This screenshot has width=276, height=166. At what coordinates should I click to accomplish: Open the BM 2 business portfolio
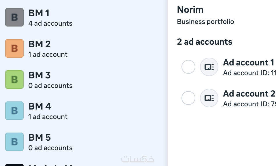point(39,44)
